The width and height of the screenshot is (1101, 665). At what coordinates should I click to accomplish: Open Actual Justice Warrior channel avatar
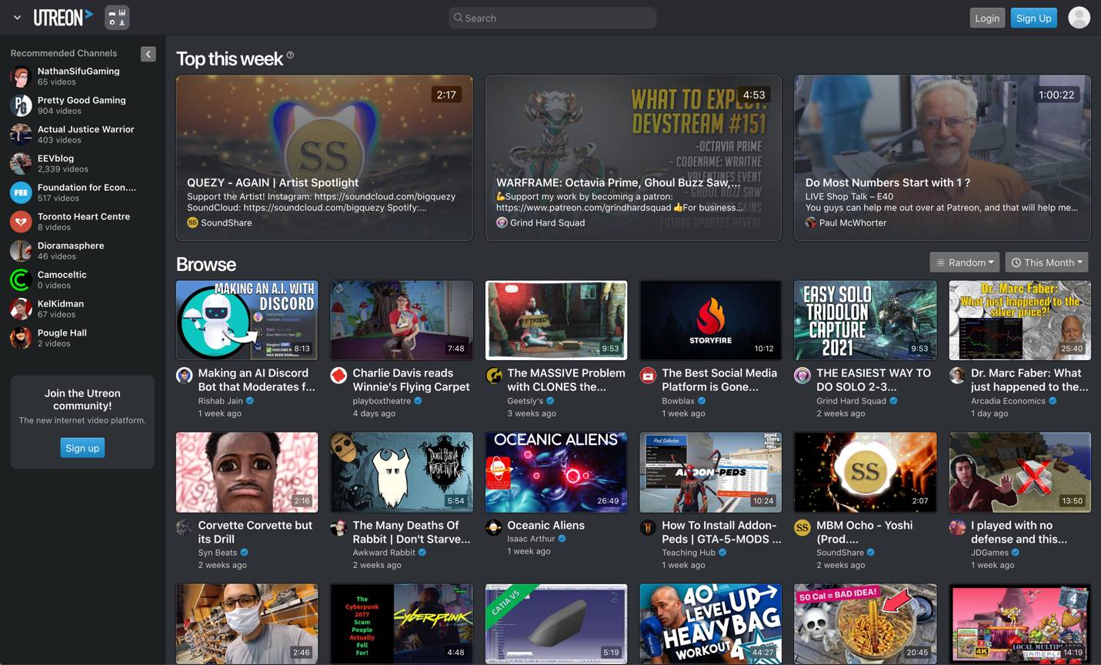click(21, 134)
